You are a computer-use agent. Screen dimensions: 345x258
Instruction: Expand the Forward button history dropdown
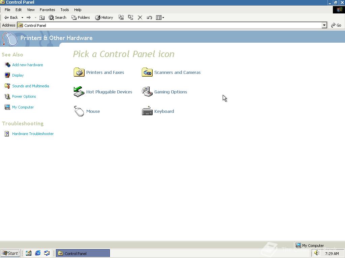pos(35,17)
